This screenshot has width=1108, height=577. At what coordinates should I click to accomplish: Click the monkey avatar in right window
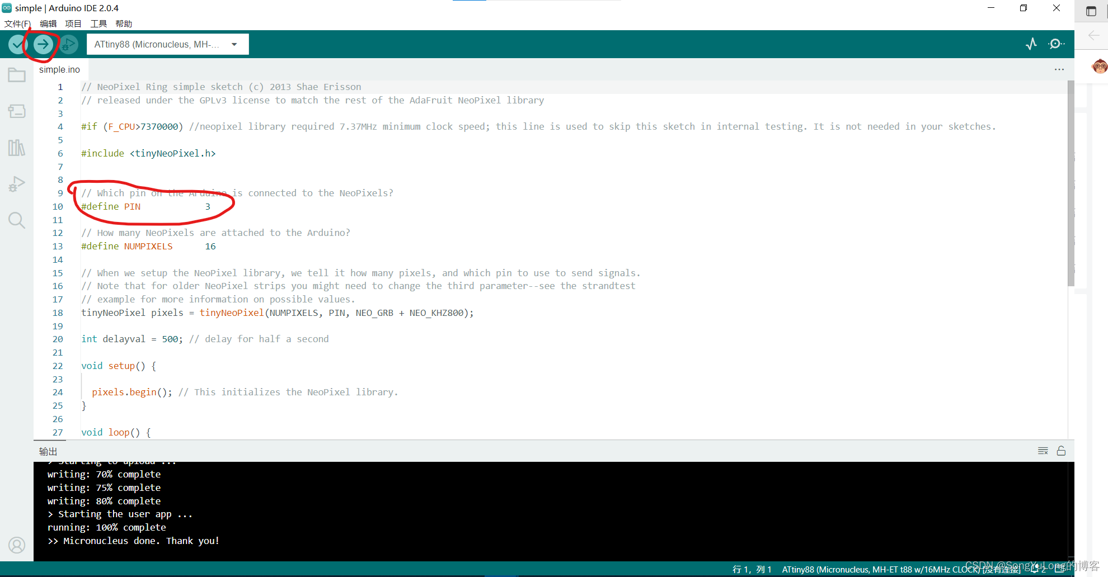click(x=1100, y=67)
